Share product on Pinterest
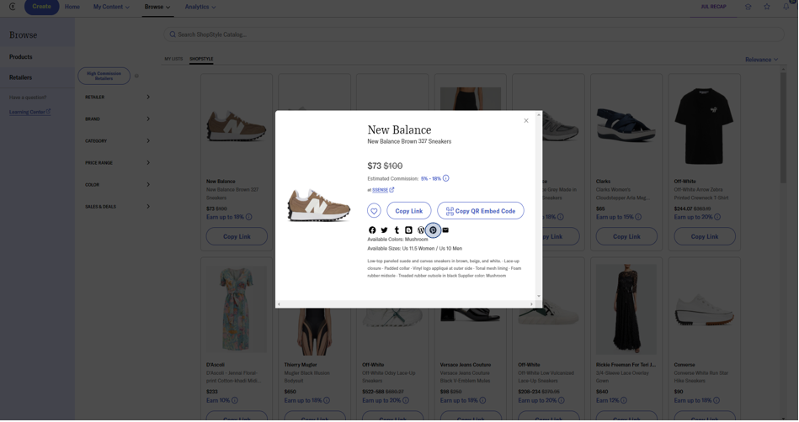Viewport: 799px width, 422px height. pos(434,230)
